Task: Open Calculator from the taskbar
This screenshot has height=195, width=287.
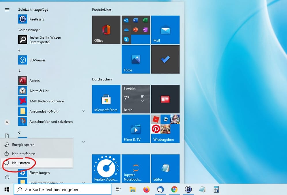Action: 216,189
